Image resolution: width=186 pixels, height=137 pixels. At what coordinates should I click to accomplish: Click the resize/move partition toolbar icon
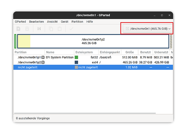tap(39, 29)
